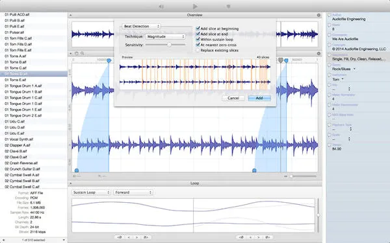390x243 pixels.
Task: Click left loop point previous zero-cross button
Action: (x=120, y=237)
